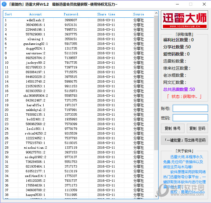Select account smkkdqtal:2
This screenshot has height=203, width=211.
(36, 110)
